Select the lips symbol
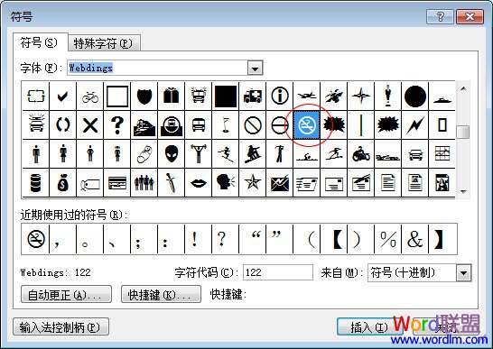This screenshot has width=493, height=349. [x=199, y=183]
